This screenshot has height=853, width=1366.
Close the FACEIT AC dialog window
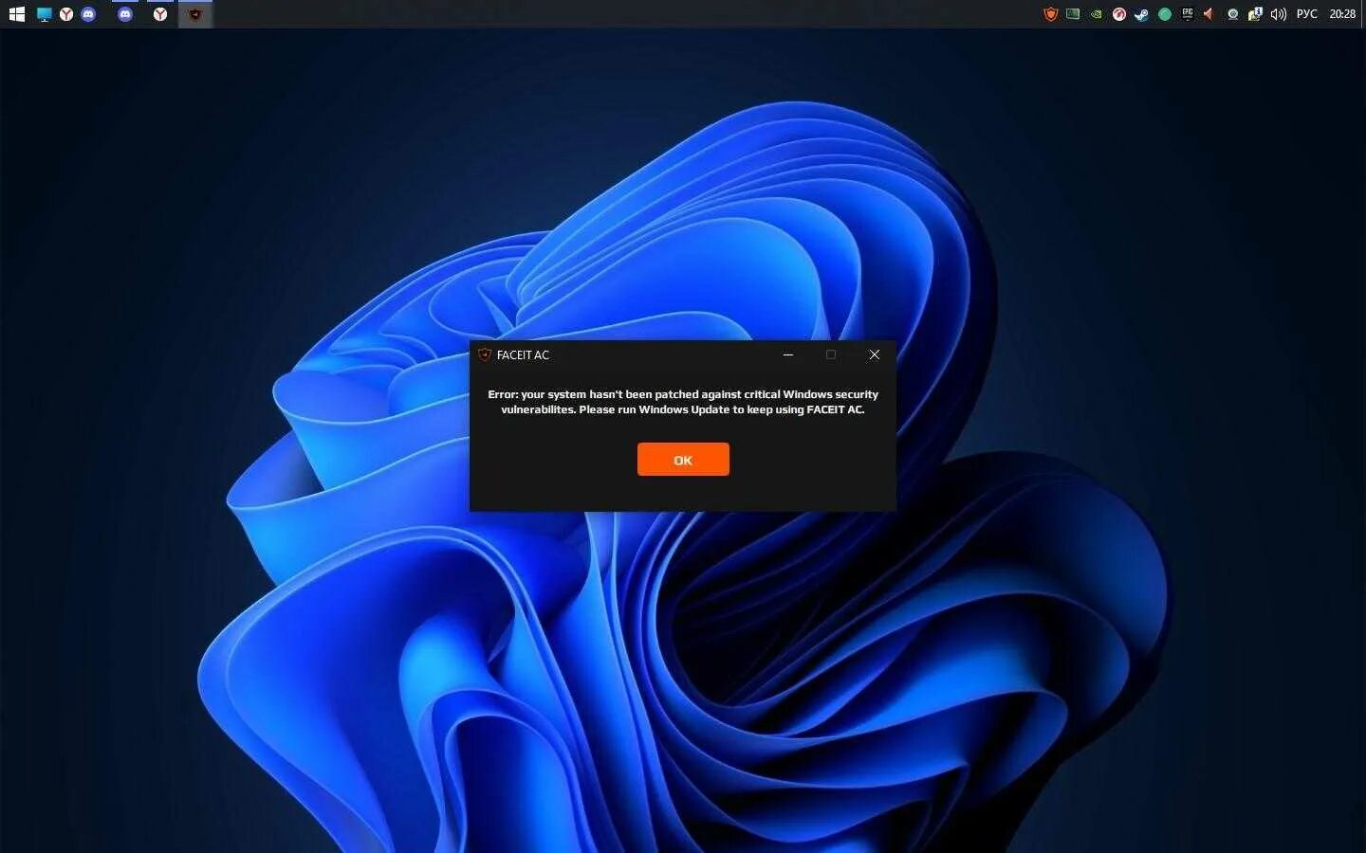[x=875, y=354]
